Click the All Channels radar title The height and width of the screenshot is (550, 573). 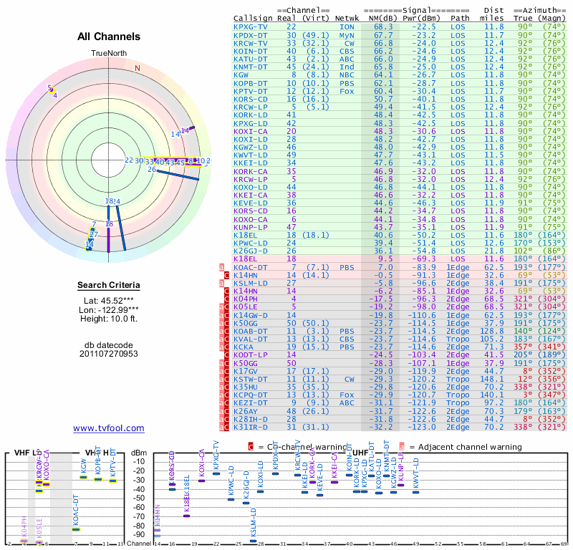tap(109, 37)
